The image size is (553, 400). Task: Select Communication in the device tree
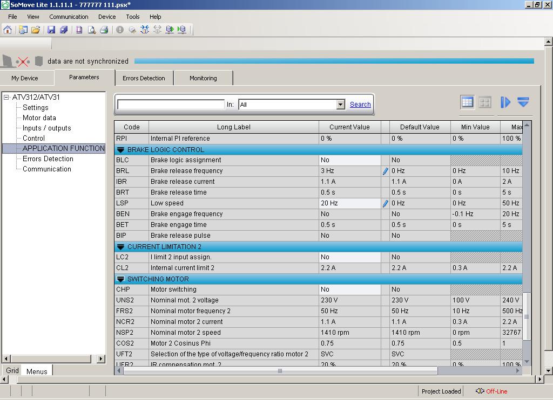pos(47,169)
